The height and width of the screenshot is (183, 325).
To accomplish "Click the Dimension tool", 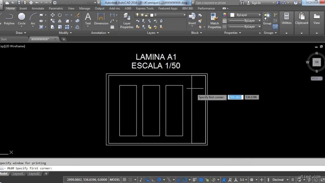I will [101, 19].
